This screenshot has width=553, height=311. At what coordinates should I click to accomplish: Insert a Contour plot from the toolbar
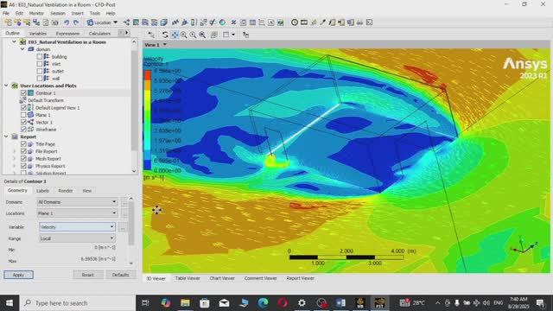(x=137, y=22)
